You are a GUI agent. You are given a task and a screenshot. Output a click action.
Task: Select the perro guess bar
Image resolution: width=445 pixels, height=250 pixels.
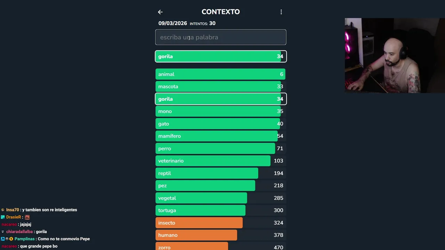tap(220, 149)
